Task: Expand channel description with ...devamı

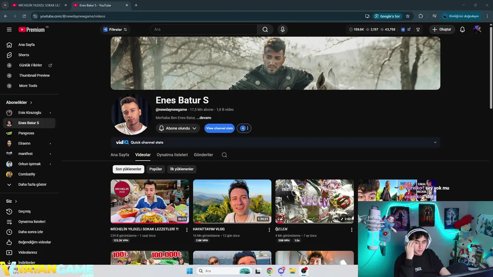Action: (204, 118)
